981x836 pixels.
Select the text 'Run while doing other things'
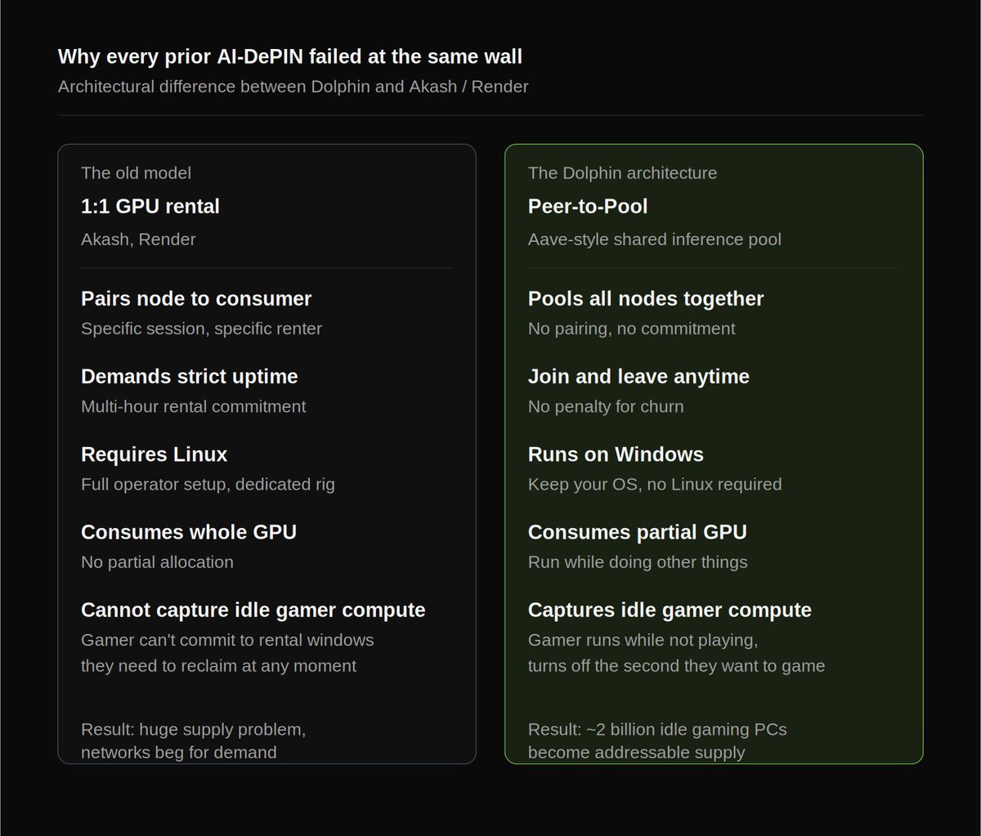[638, 561]
